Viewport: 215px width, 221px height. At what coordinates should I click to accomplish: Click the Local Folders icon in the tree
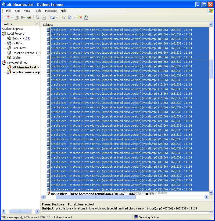pos(4,34)
